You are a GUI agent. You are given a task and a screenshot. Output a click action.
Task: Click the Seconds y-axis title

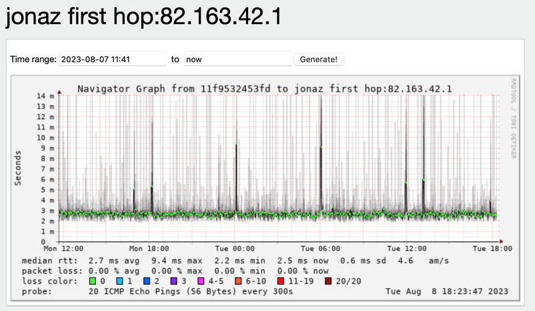coord(18,169)
